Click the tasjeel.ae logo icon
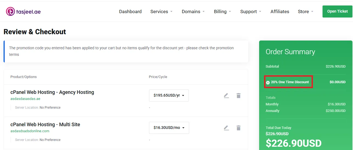 tap(10, 11)
